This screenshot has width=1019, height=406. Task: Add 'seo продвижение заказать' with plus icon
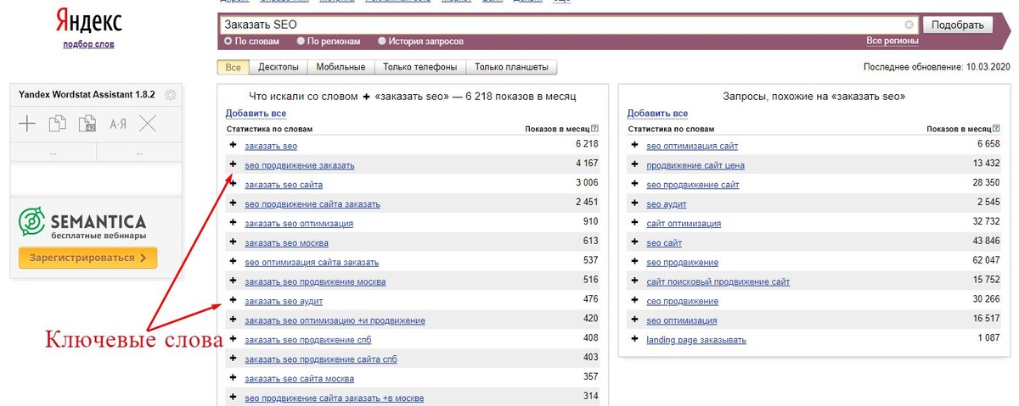(233, 165)
